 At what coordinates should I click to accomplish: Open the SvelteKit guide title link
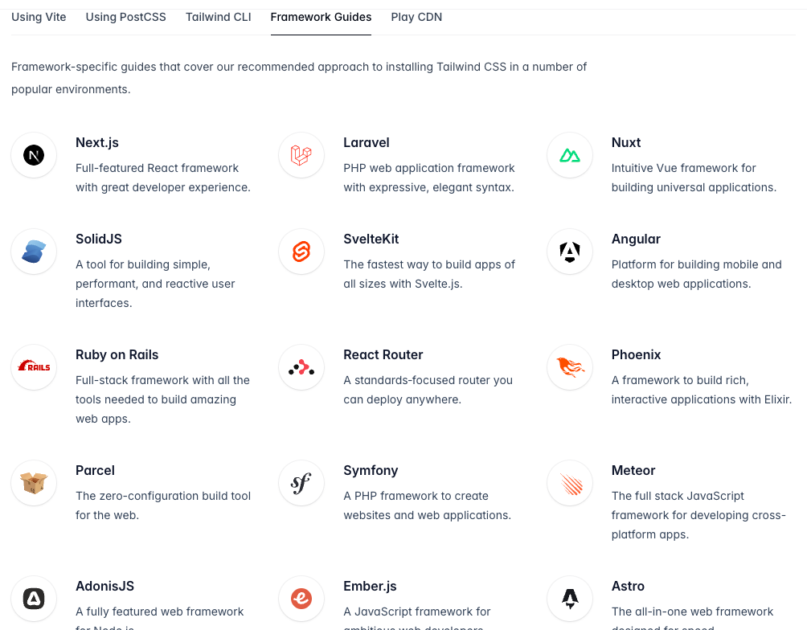tap(371, 239)
